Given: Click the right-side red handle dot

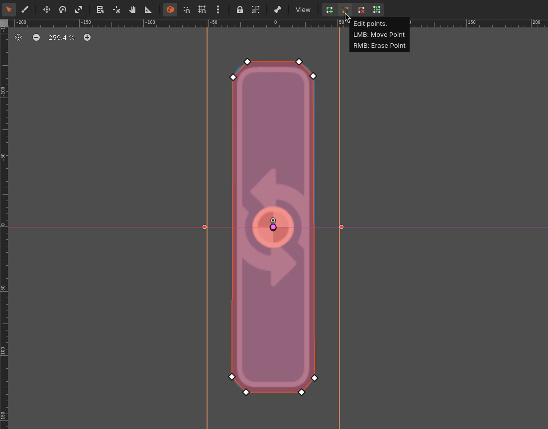Looking at the screenshot, I should pos(341,227).
